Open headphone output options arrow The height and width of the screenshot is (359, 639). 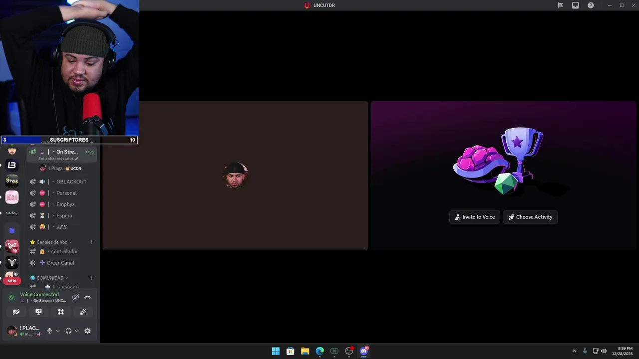pyautogui.click(x=76, y=331)
